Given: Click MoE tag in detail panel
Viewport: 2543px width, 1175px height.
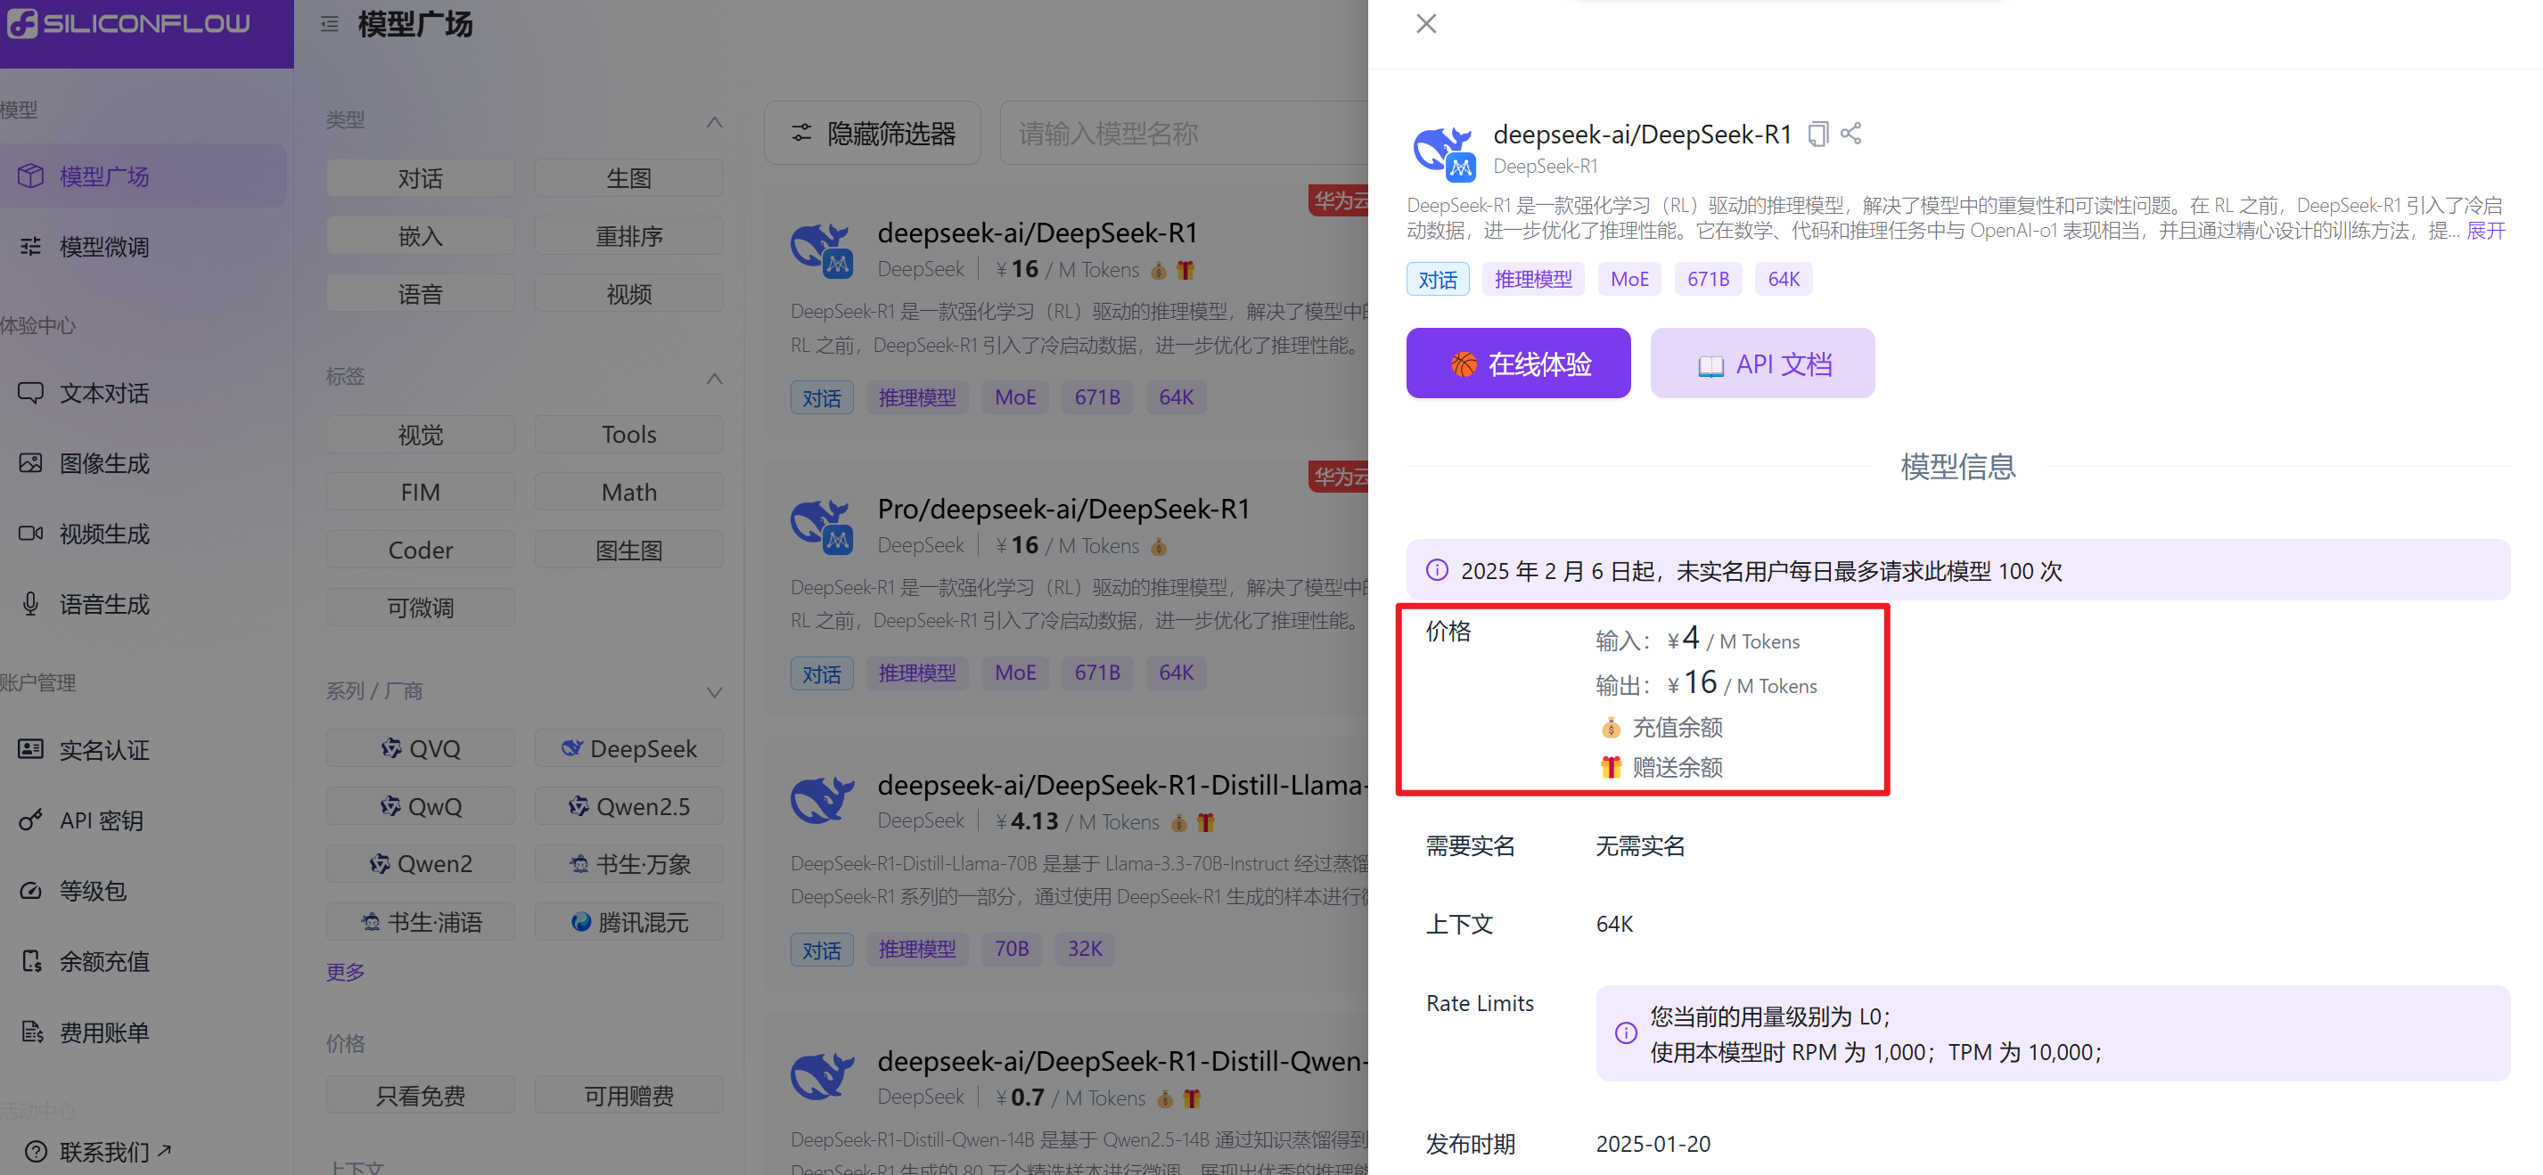Looking at the screenshot, I should point(1630,279).
